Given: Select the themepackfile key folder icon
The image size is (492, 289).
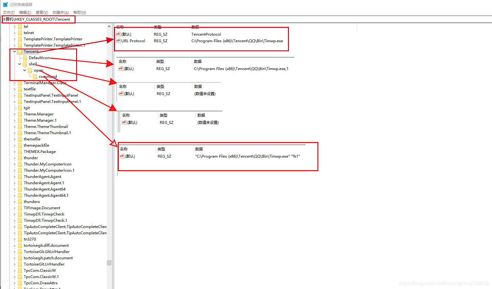Looking at the screenshot, I should pos(20,145).
